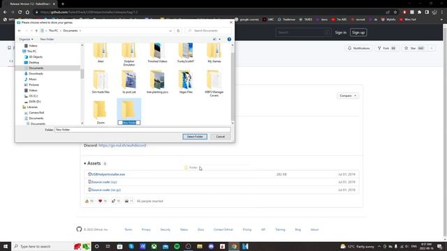Open the star lists dropdown arrow
This screenshot has width=447, height=251.
[x=432, y=48]
